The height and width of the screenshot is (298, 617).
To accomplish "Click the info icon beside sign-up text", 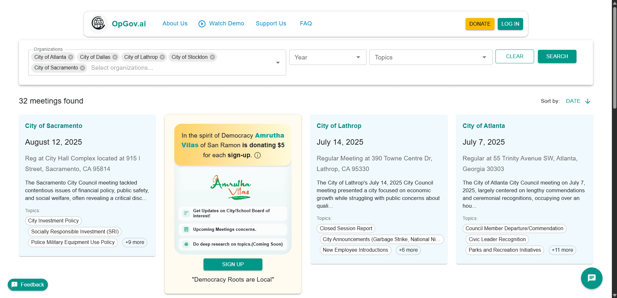I will pos(258,155).
